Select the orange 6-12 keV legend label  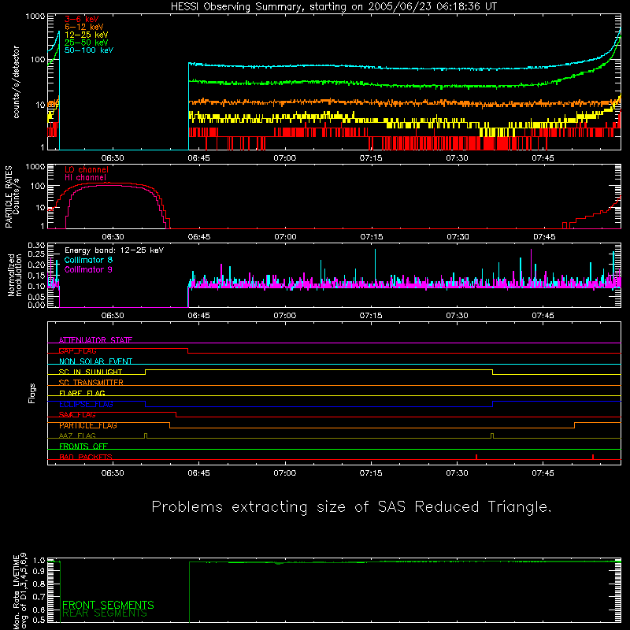click(83, 27)
